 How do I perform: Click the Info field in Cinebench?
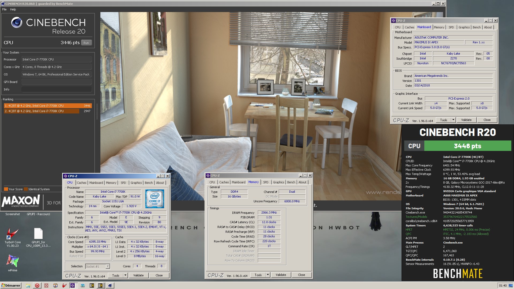pyautogui.click(x=56, y=89)
